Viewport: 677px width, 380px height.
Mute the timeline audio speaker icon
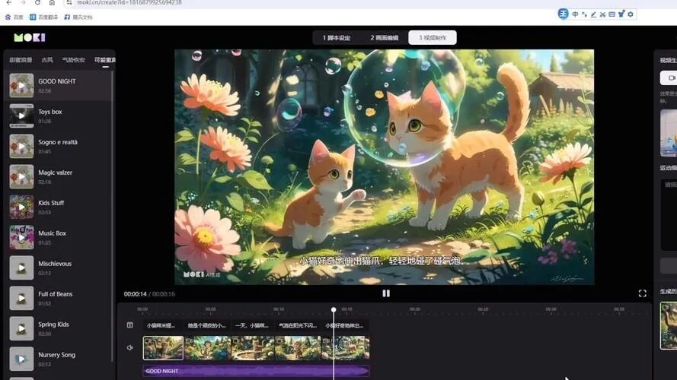129,348
